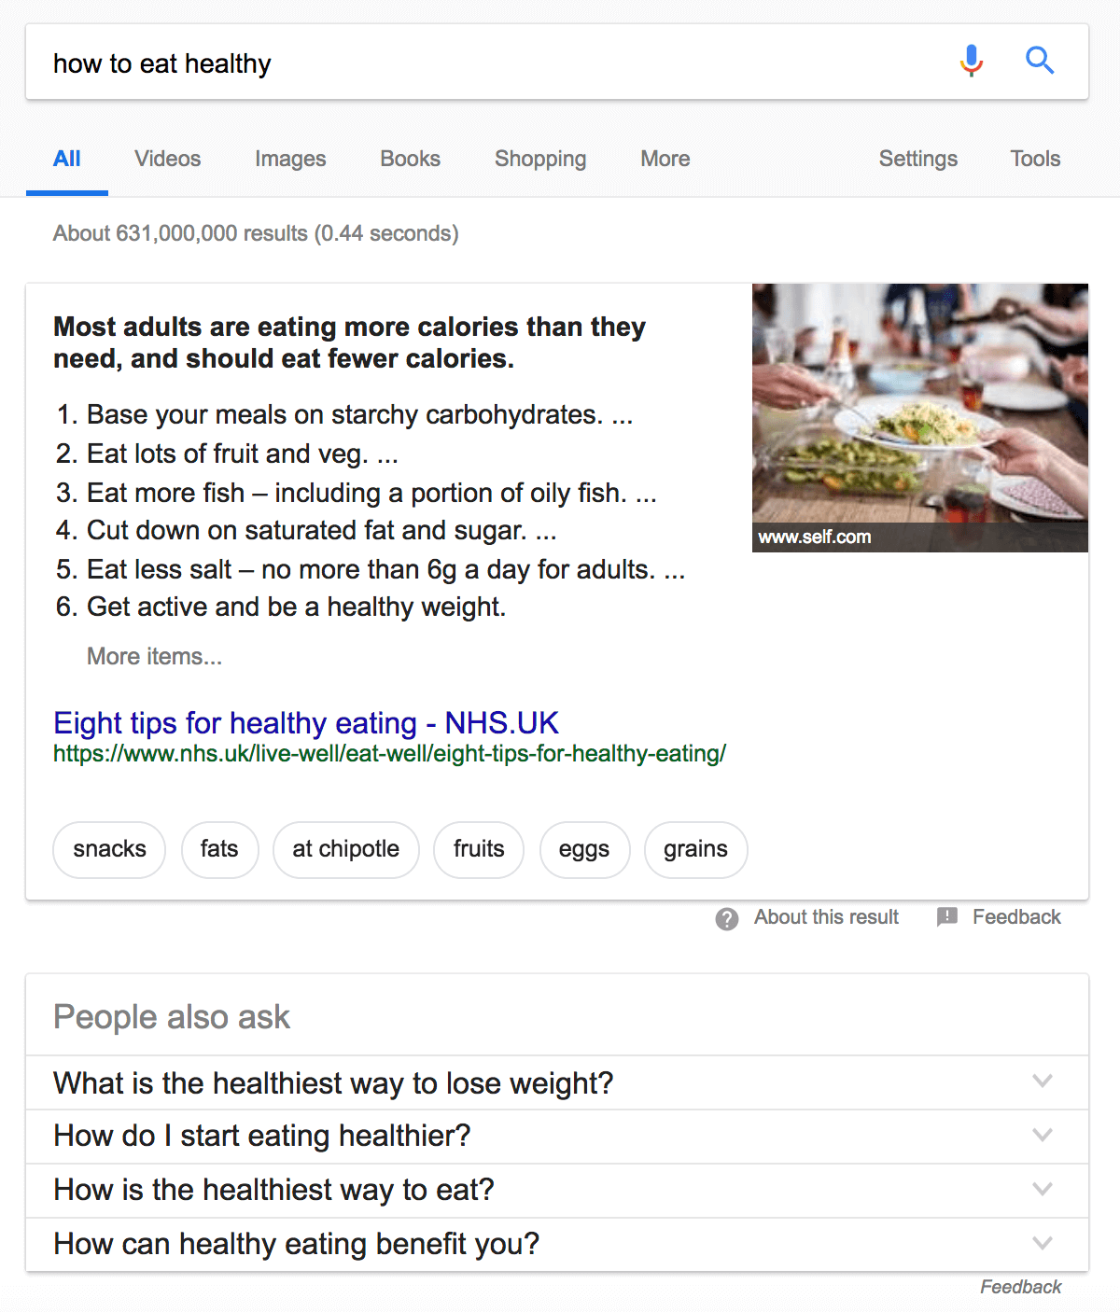Select the "at chipotle" suggestion chip
The width and height of the screenshot is (1120, 1312).
click(x=346, y=849)
